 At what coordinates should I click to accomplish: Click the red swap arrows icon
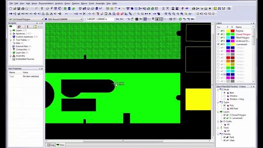pos(122,14)
